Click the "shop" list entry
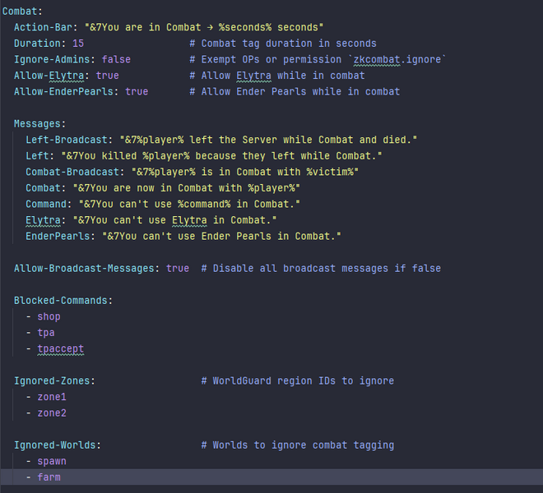543x493 pixels. click(49, 316)
